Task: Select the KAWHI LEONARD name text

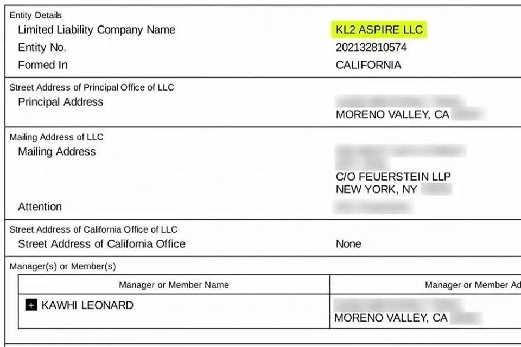Action: pyautogui.click(x=87, y=305)
